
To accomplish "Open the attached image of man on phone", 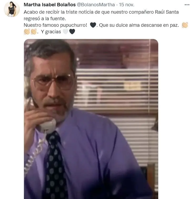I will pos(91,119).
